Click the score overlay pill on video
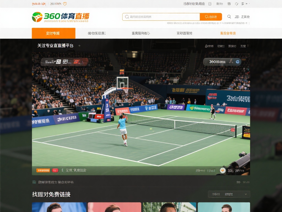The width and height of the screenshot is (282, 212). (x=64, y=62)
